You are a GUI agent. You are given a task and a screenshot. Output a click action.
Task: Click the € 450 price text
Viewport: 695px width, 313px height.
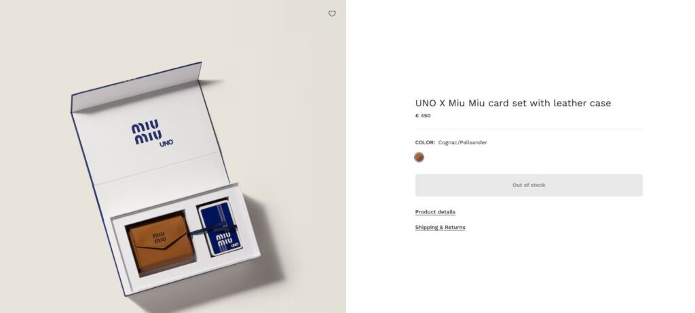click(x=423, y=116)
